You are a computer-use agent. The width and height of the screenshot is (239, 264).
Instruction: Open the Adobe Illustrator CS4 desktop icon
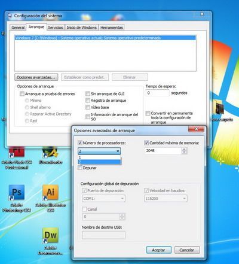(50, 193)
